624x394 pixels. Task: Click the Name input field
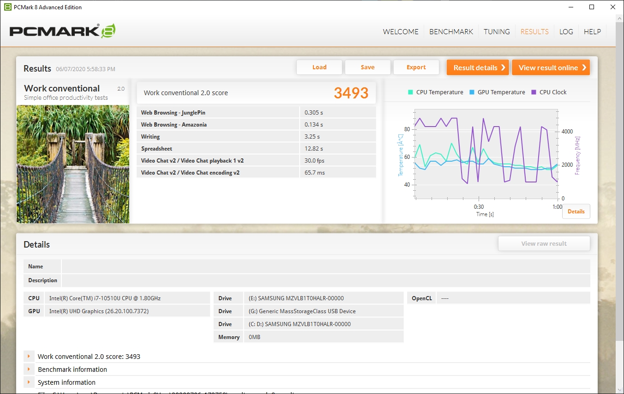click(x=325, y=267)
